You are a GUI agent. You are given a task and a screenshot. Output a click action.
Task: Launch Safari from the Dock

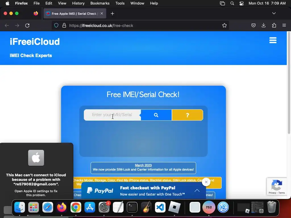click(x=48, y=207)
